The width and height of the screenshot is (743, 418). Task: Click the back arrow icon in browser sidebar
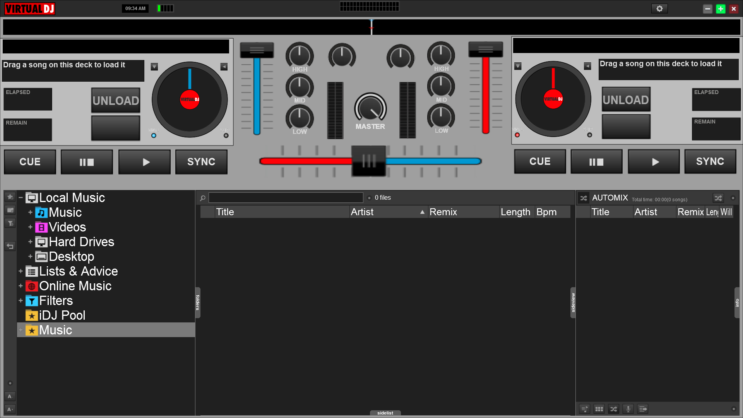pyautogui.click(x=10, y=246)
